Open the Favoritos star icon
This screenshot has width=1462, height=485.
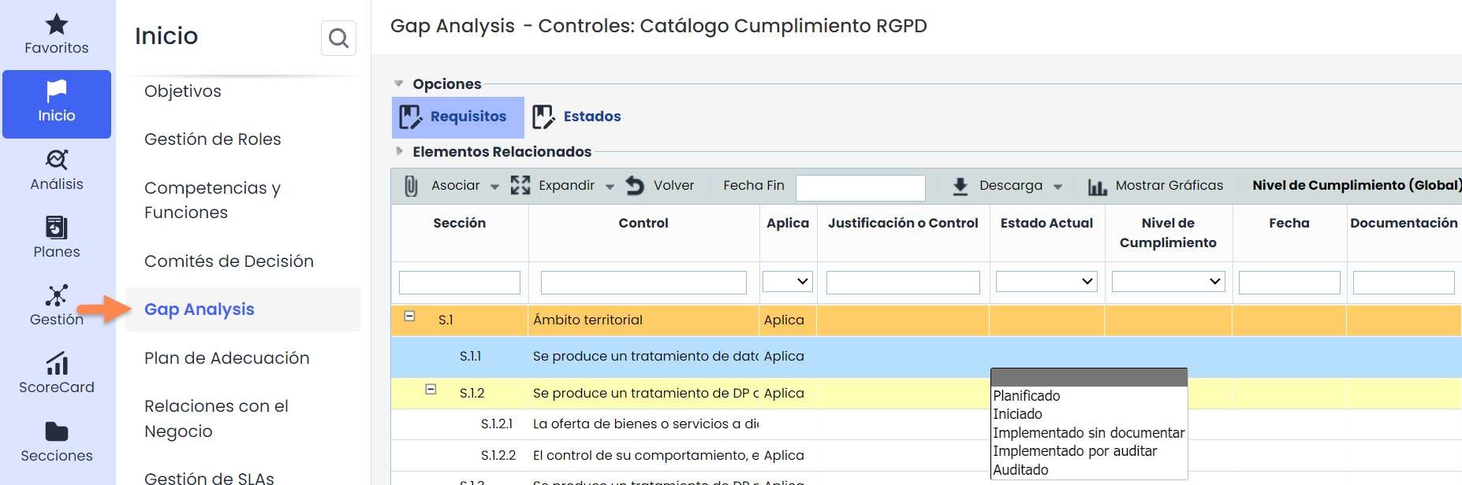pos(56,25)
